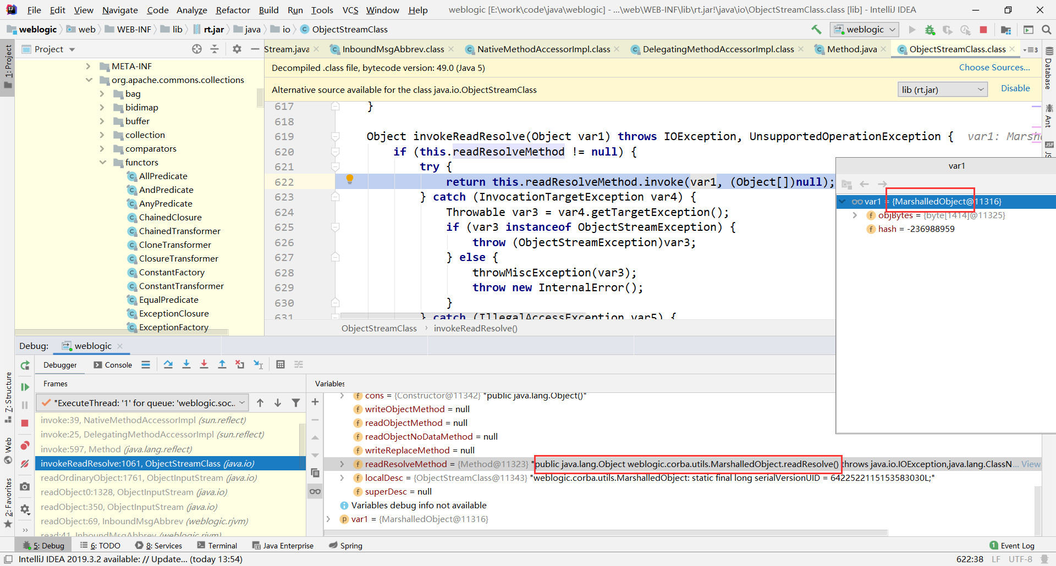Screen dimensions: 1056x566
Task: Open the Terminal tool window
Action: 217,545
